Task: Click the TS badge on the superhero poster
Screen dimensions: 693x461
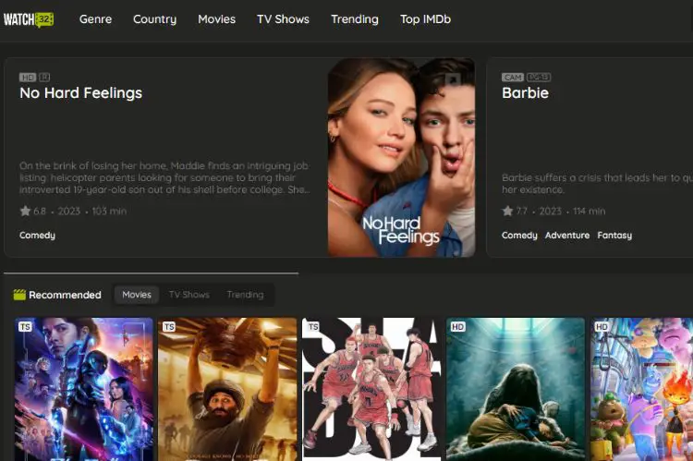Action: coord(25,327)
